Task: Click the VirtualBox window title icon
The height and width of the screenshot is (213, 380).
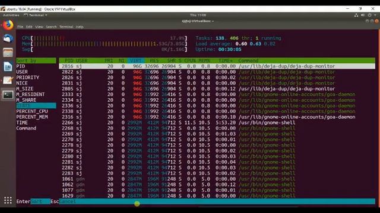Action: pyautogui.click(x=2, y=9)
